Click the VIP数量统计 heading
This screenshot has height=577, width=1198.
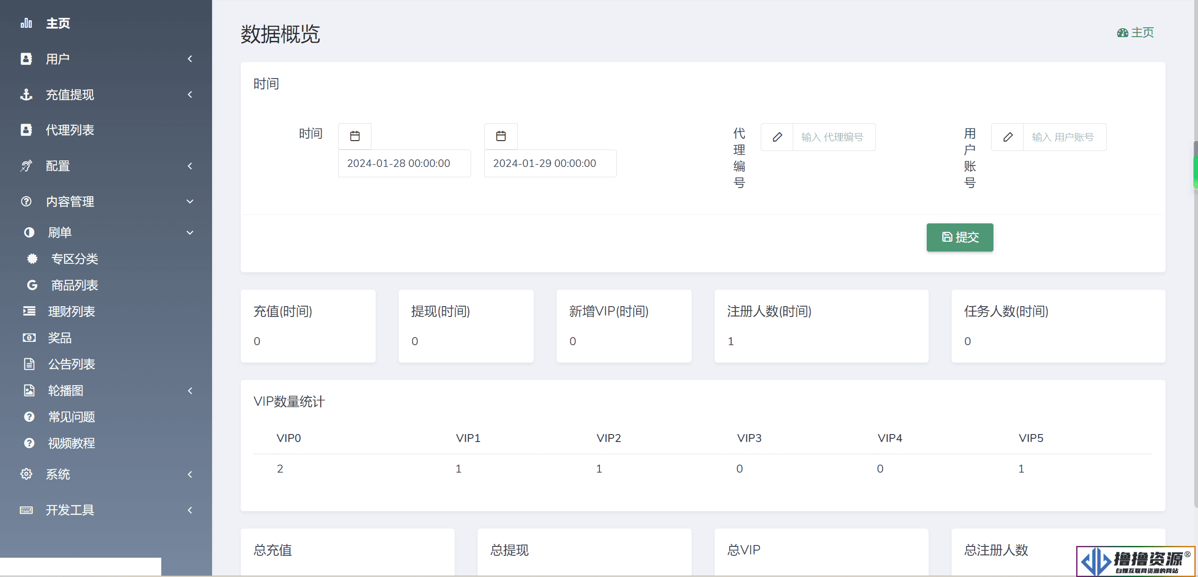[289, 401]
